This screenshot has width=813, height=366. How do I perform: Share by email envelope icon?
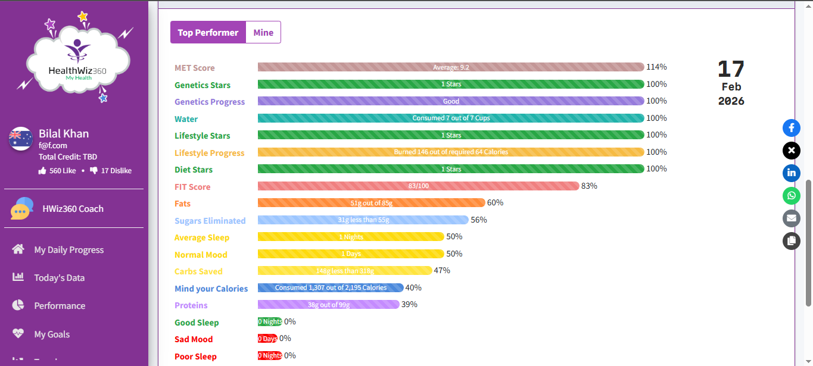791,218
